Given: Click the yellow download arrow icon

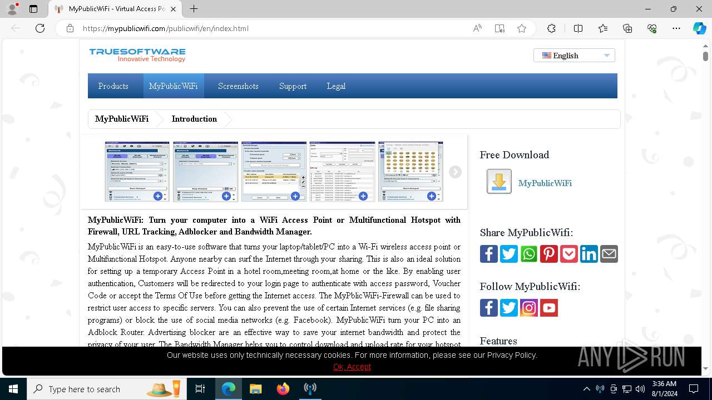Looking at the screenshot, I should (499, 182).
